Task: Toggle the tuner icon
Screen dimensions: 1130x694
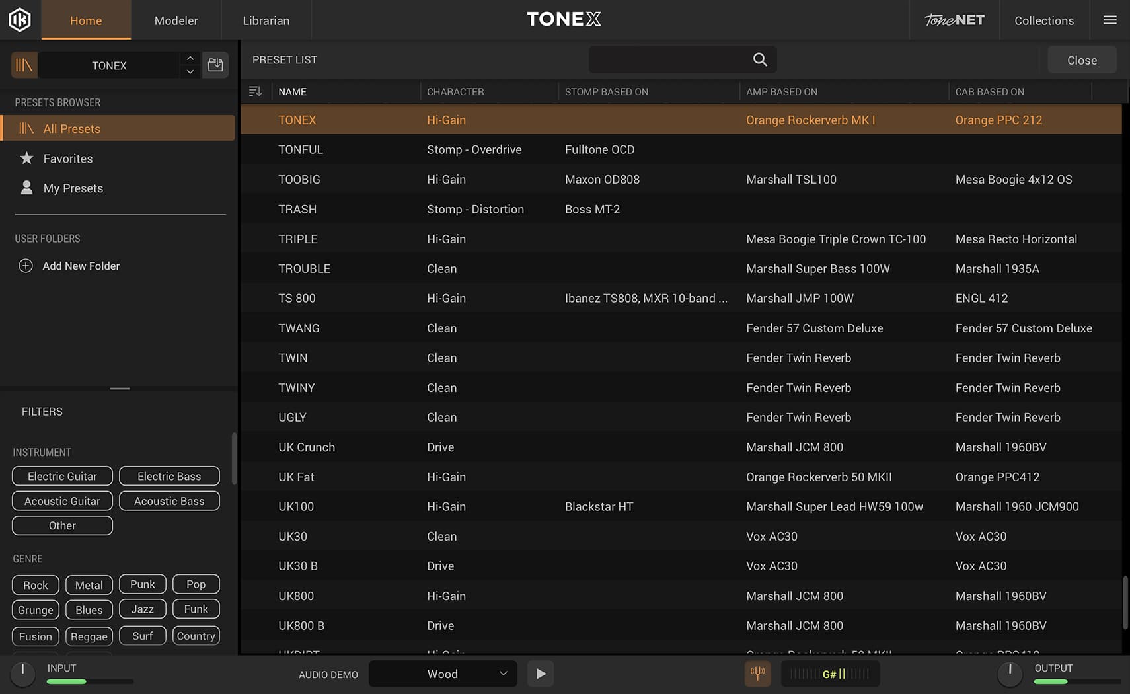Action: coord(757,674)
